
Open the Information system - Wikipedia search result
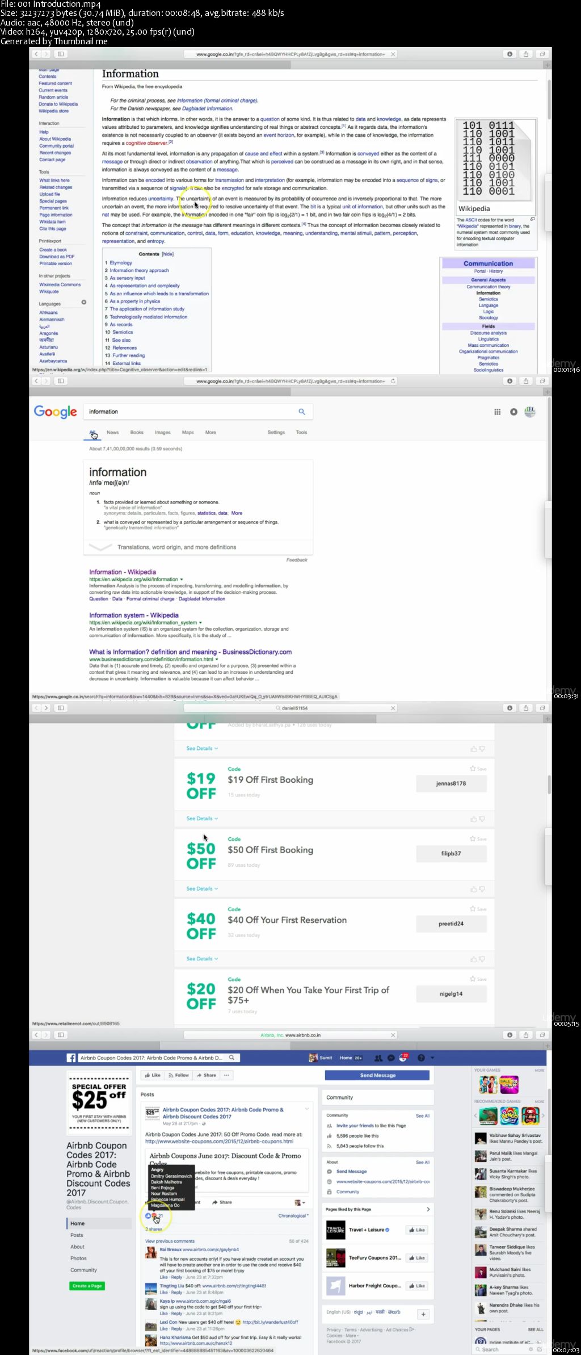[134, 615]
